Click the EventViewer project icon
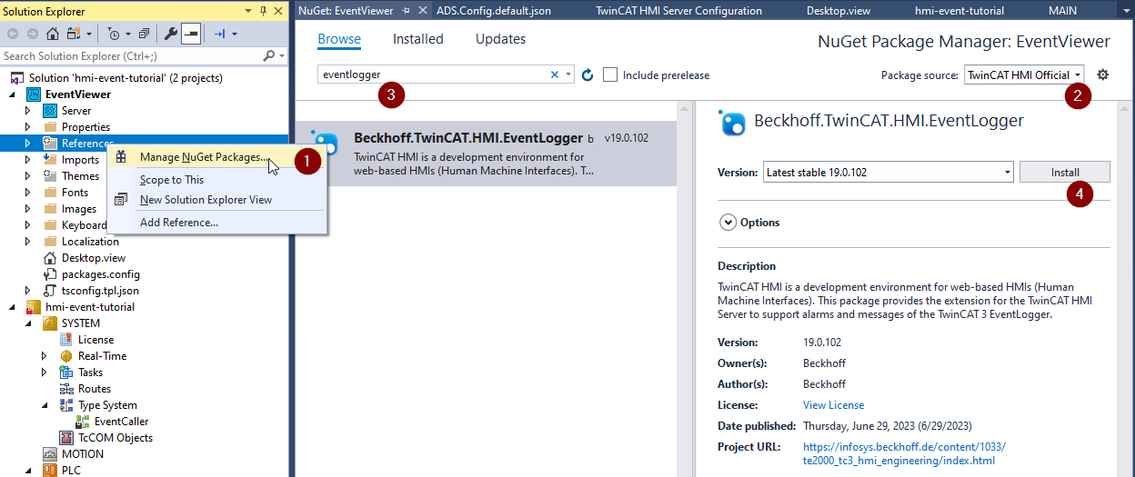This screenshot has width=1135, height=477. (x=35, y=94)
